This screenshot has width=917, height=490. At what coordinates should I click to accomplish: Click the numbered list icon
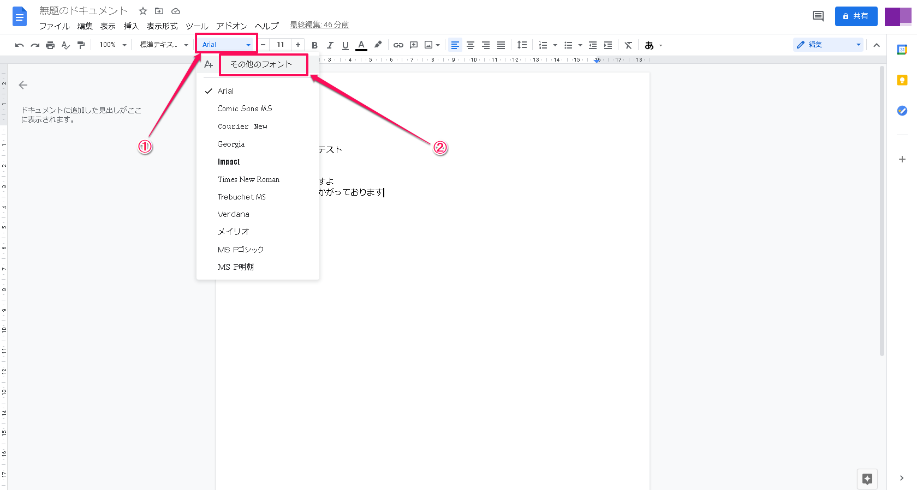click(x=543, y=45)
